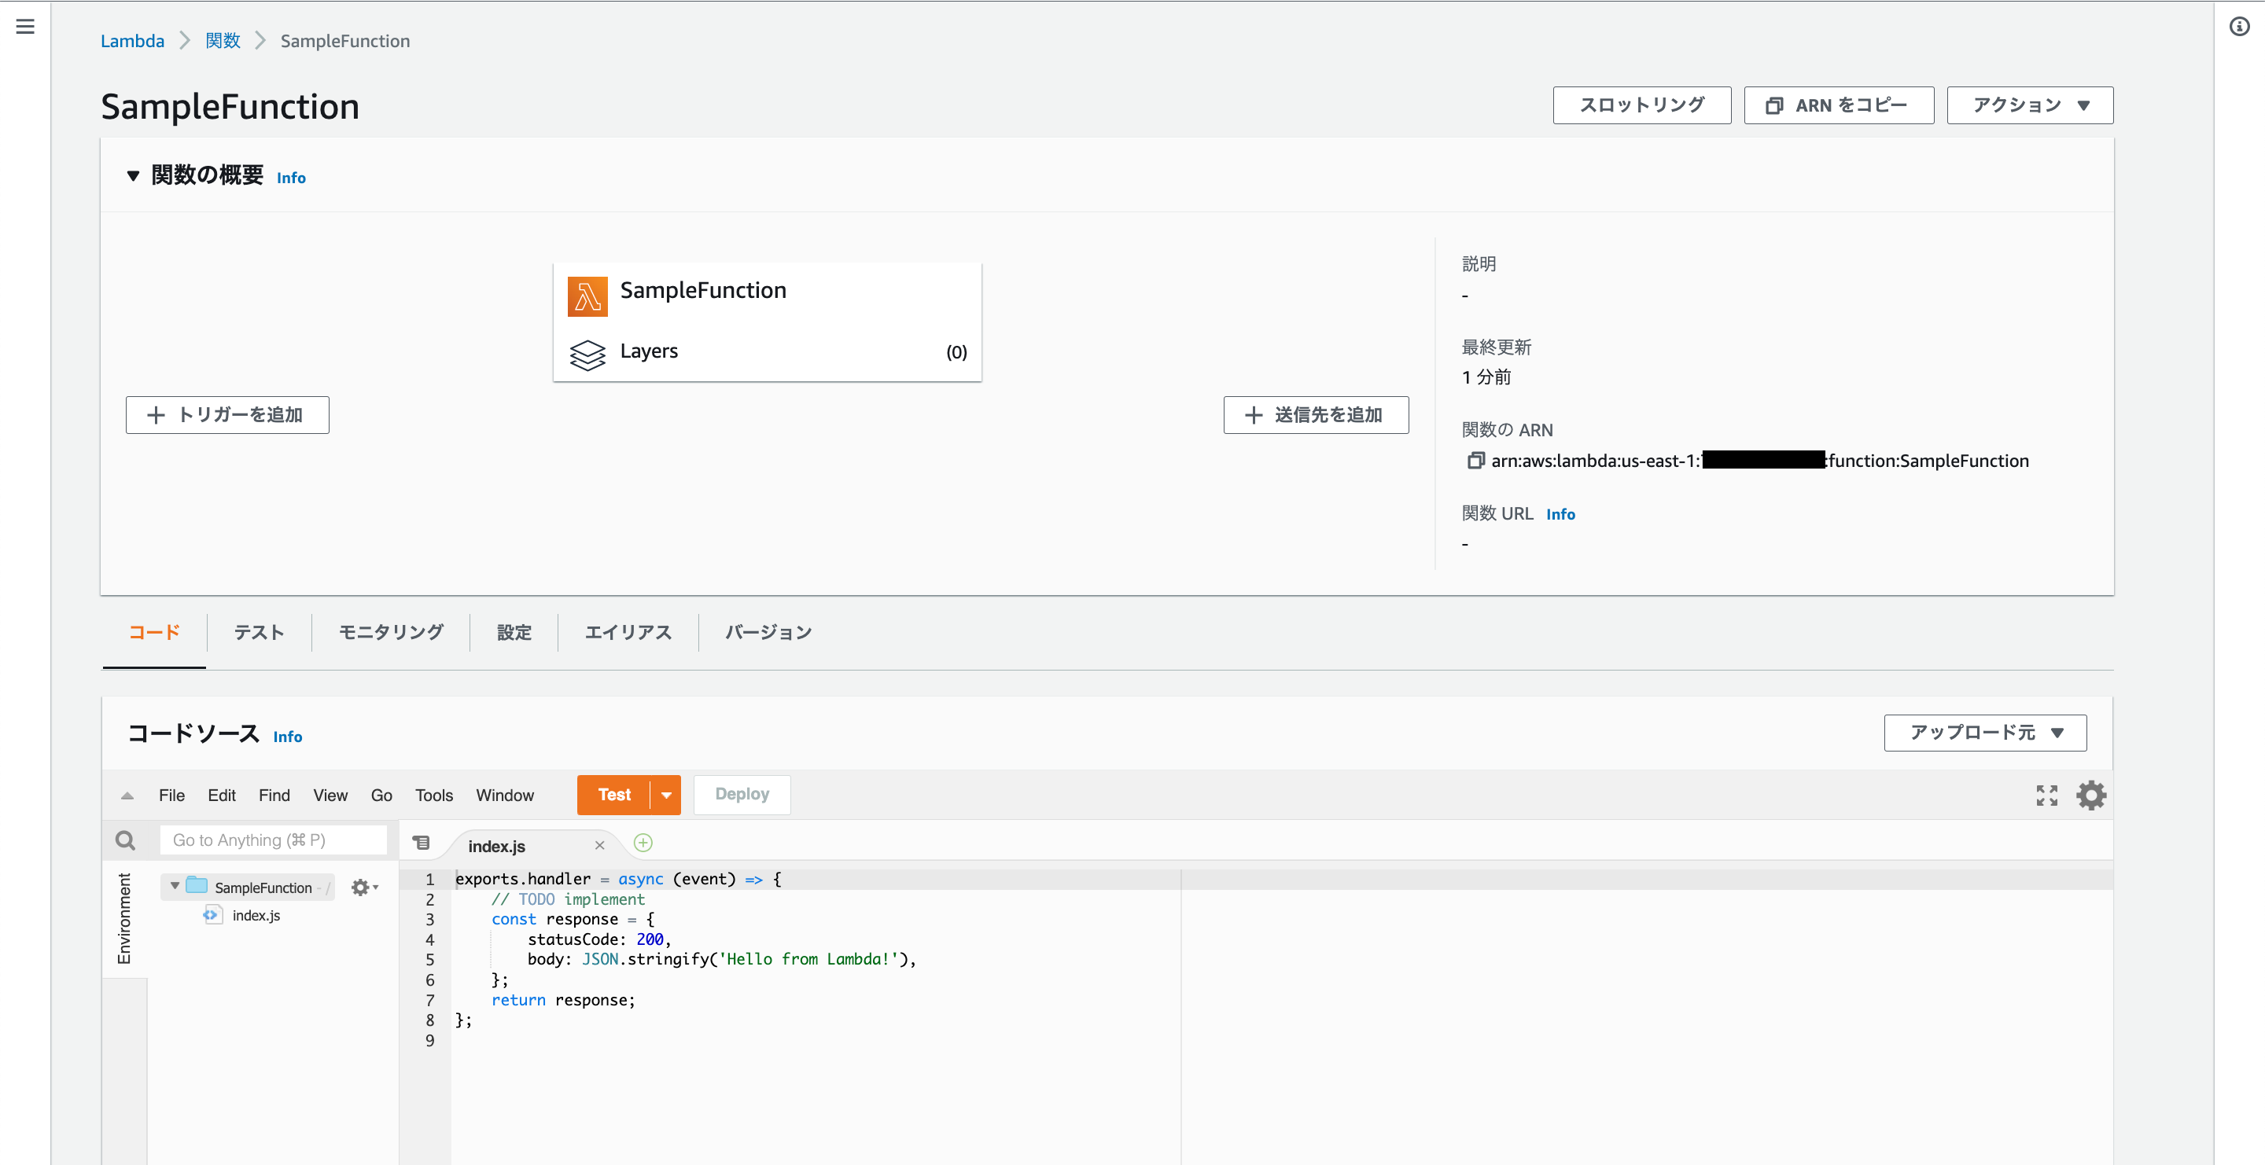Add a new editor tab with plus icon
The image size is (2265, 1165).
[643, 843]
